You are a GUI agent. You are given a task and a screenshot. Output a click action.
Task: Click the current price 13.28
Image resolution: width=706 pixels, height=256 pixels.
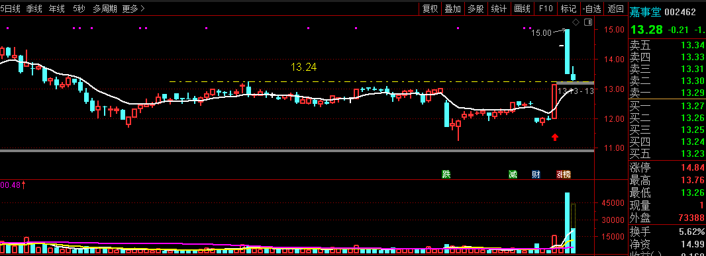click(646, 30)
